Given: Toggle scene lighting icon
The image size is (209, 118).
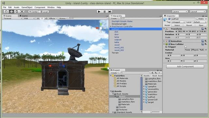Looking at the screenshot, I should 42,18.
